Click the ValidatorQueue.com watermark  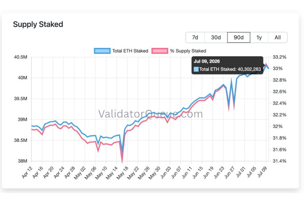click(150, 114)
